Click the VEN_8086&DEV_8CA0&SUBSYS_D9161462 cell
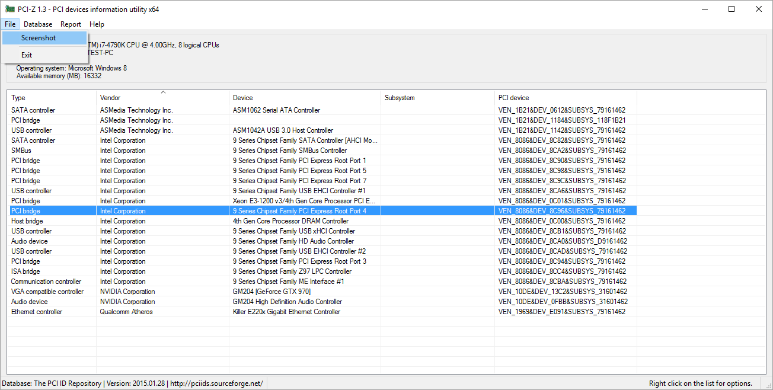The height and width of the screenshot is (390, 773). [x=563, y=241]
